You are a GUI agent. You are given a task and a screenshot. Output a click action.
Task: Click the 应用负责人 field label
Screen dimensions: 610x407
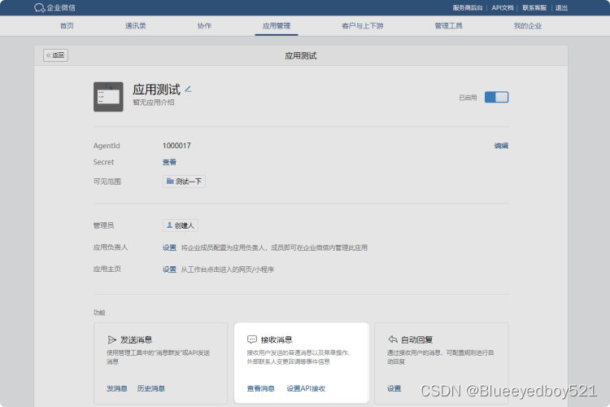click(x=111, y=247)
